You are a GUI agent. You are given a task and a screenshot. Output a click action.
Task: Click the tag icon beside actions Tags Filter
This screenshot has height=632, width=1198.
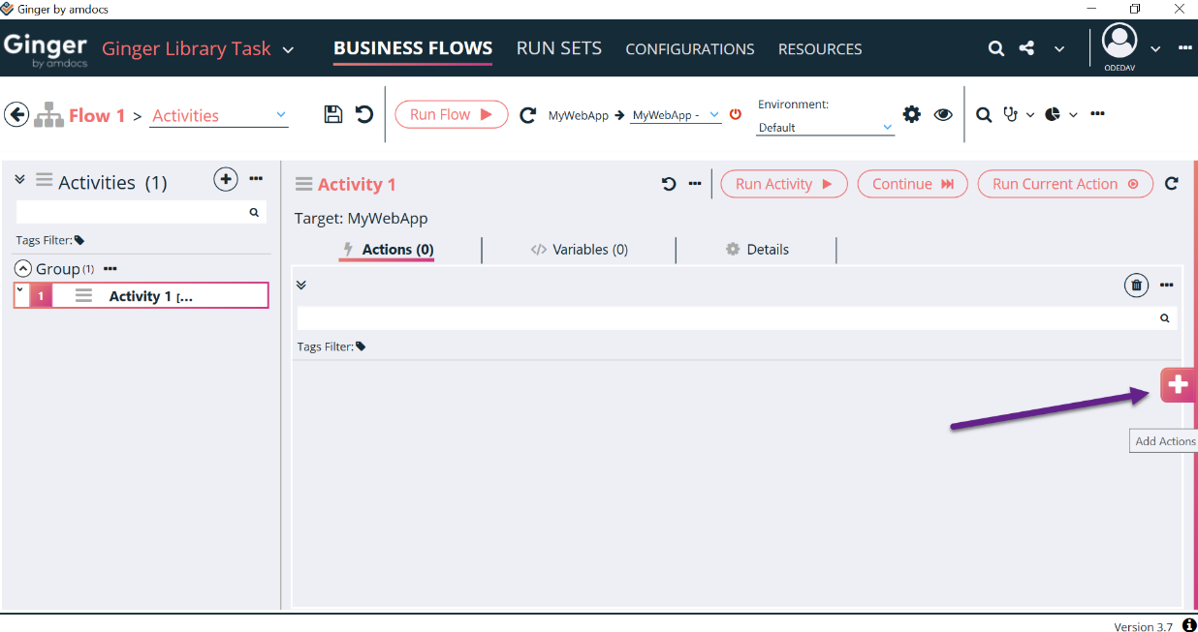click(361, 346)
